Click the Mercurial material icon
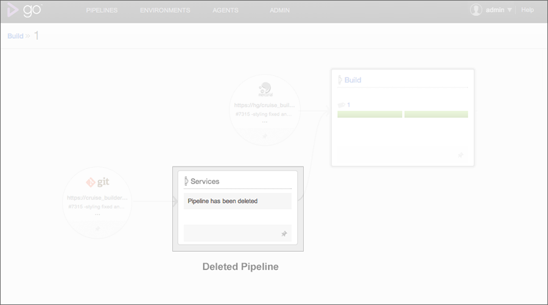This screenshot has width=548, height=305. pos(265,89)
